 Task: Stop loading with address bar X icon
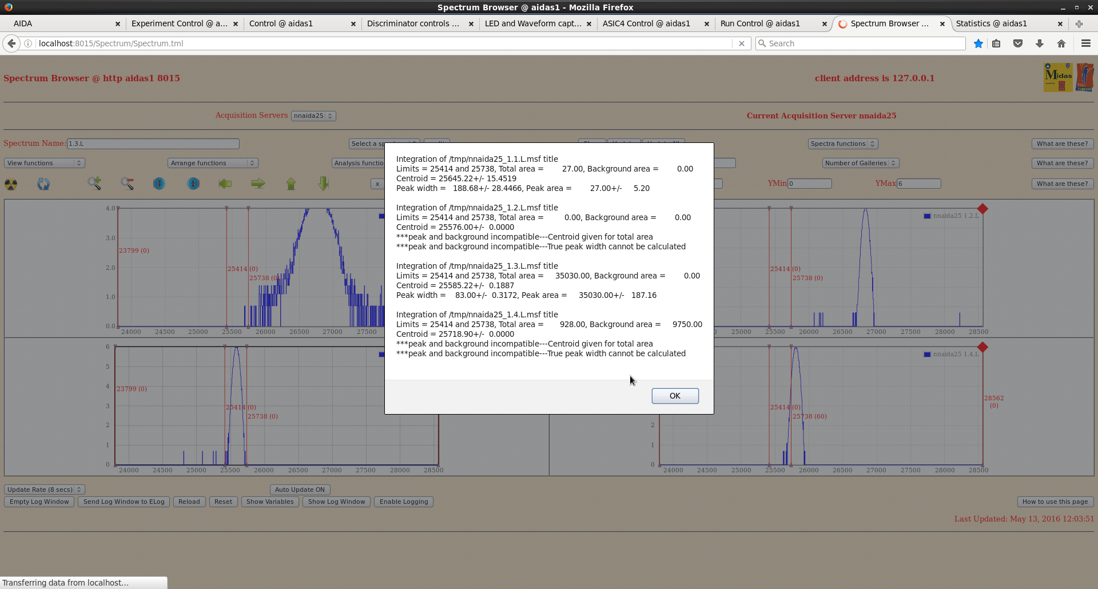tap(742, 43)
